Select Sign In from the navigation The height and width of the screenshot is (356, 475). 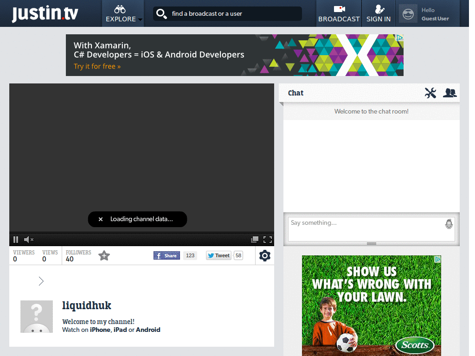click(x=379, y=13)
